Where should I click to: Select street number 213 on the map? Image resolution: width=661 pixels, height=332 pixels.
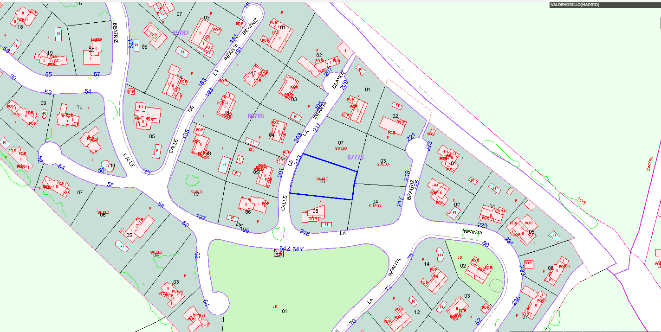[x=298, y=160]
